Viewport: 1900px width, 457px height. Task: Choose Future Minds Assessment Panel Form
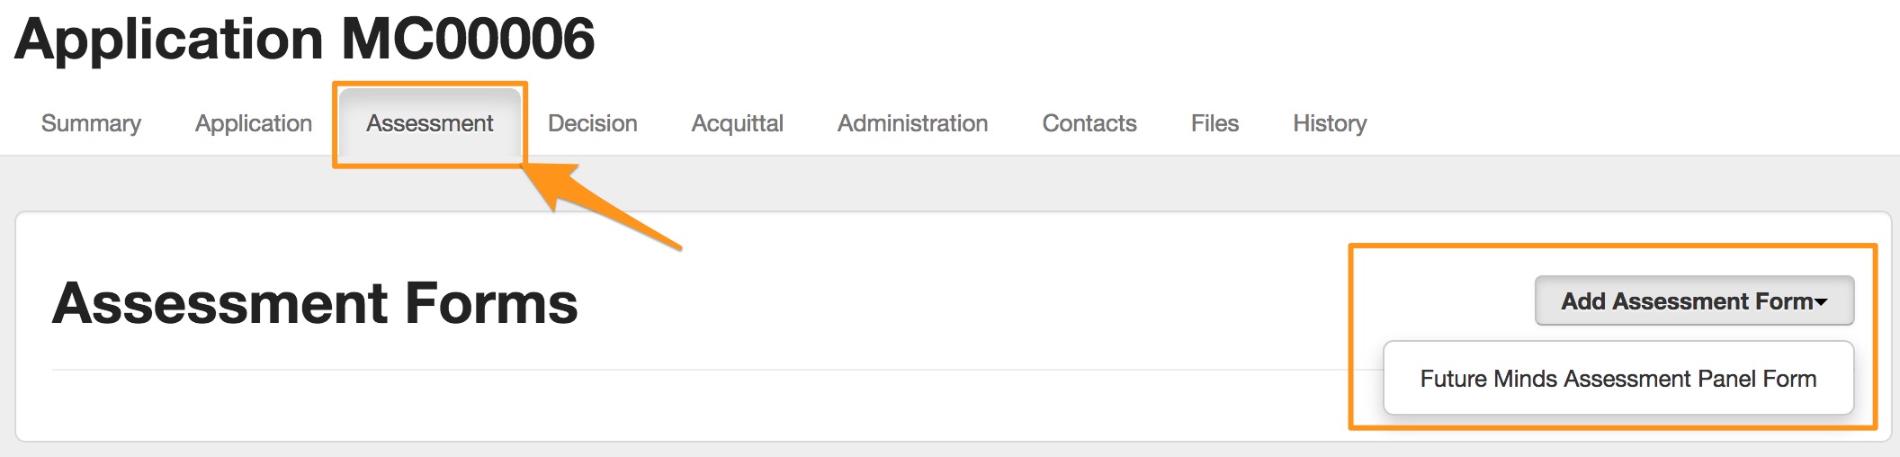click(x=1618, y=379)
